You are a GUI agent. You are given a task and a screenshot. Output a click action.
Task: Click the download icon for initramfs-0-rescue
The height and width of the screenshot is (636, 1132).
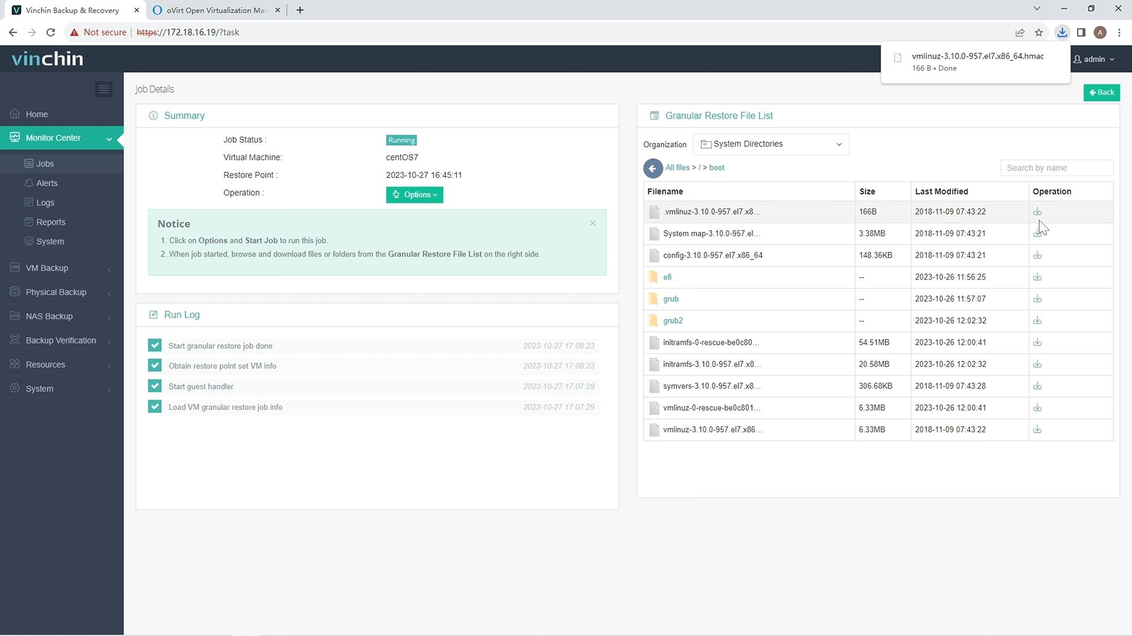pyautogui.click(x=1037, y=342)
